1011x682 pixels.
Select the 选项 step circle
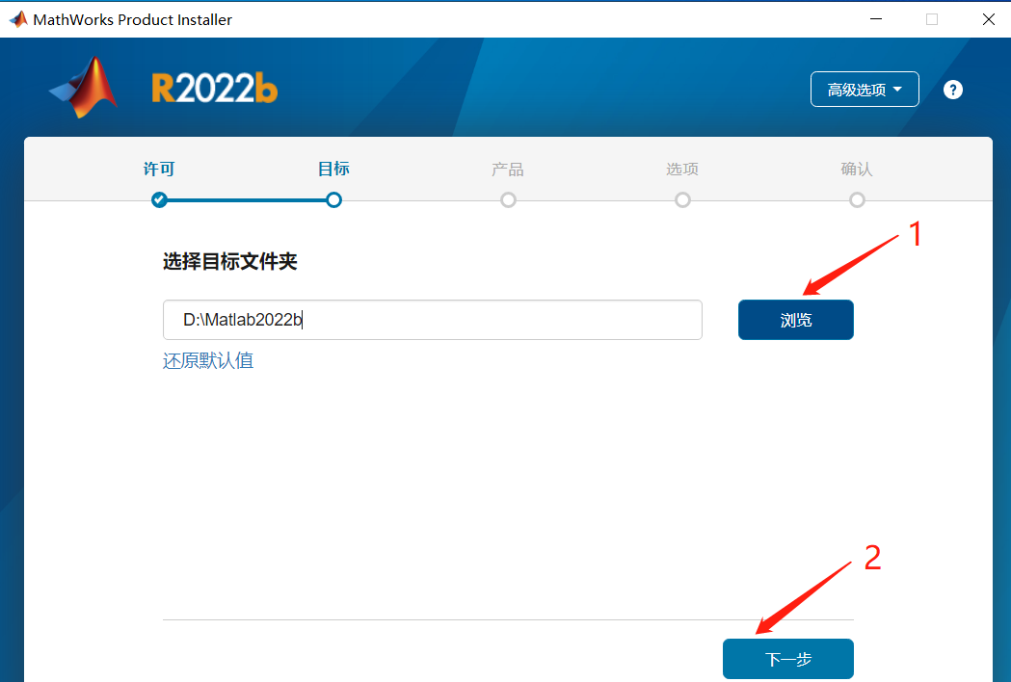(x=682, y=199)
